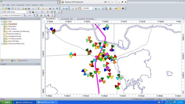Click the Open file folder icon
The height and width of the screenshot is (104, 185).
(x=6, y=8)
